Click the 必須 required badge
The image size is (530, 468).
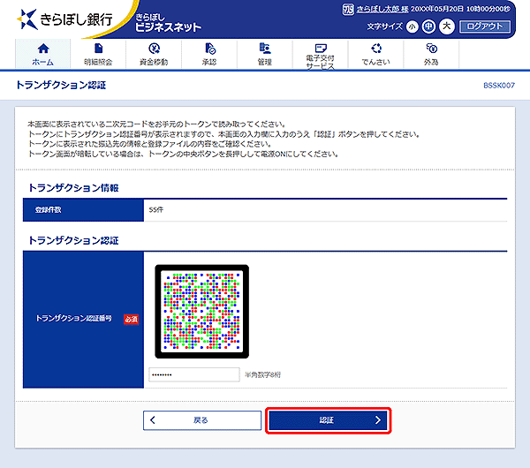[131, 319]
